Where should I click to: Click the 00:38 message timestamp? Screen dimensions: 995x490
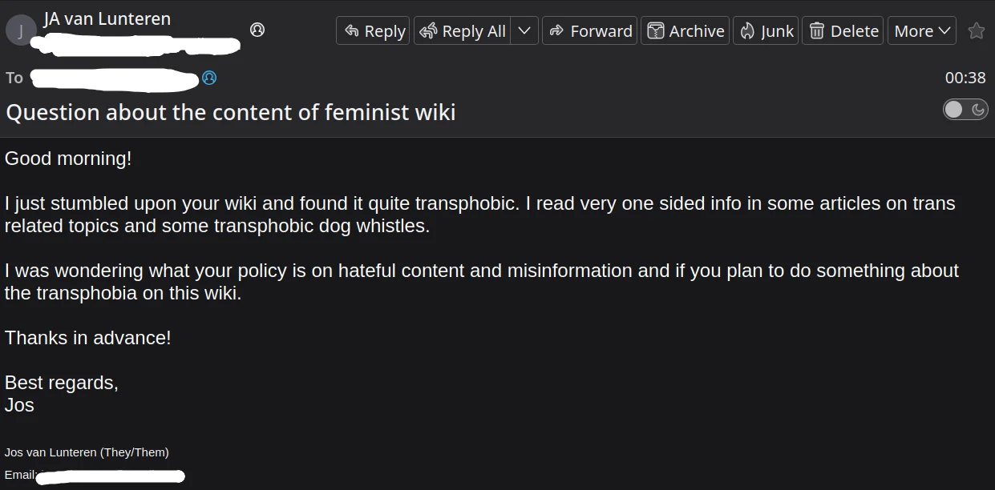[x=965, y=78]
